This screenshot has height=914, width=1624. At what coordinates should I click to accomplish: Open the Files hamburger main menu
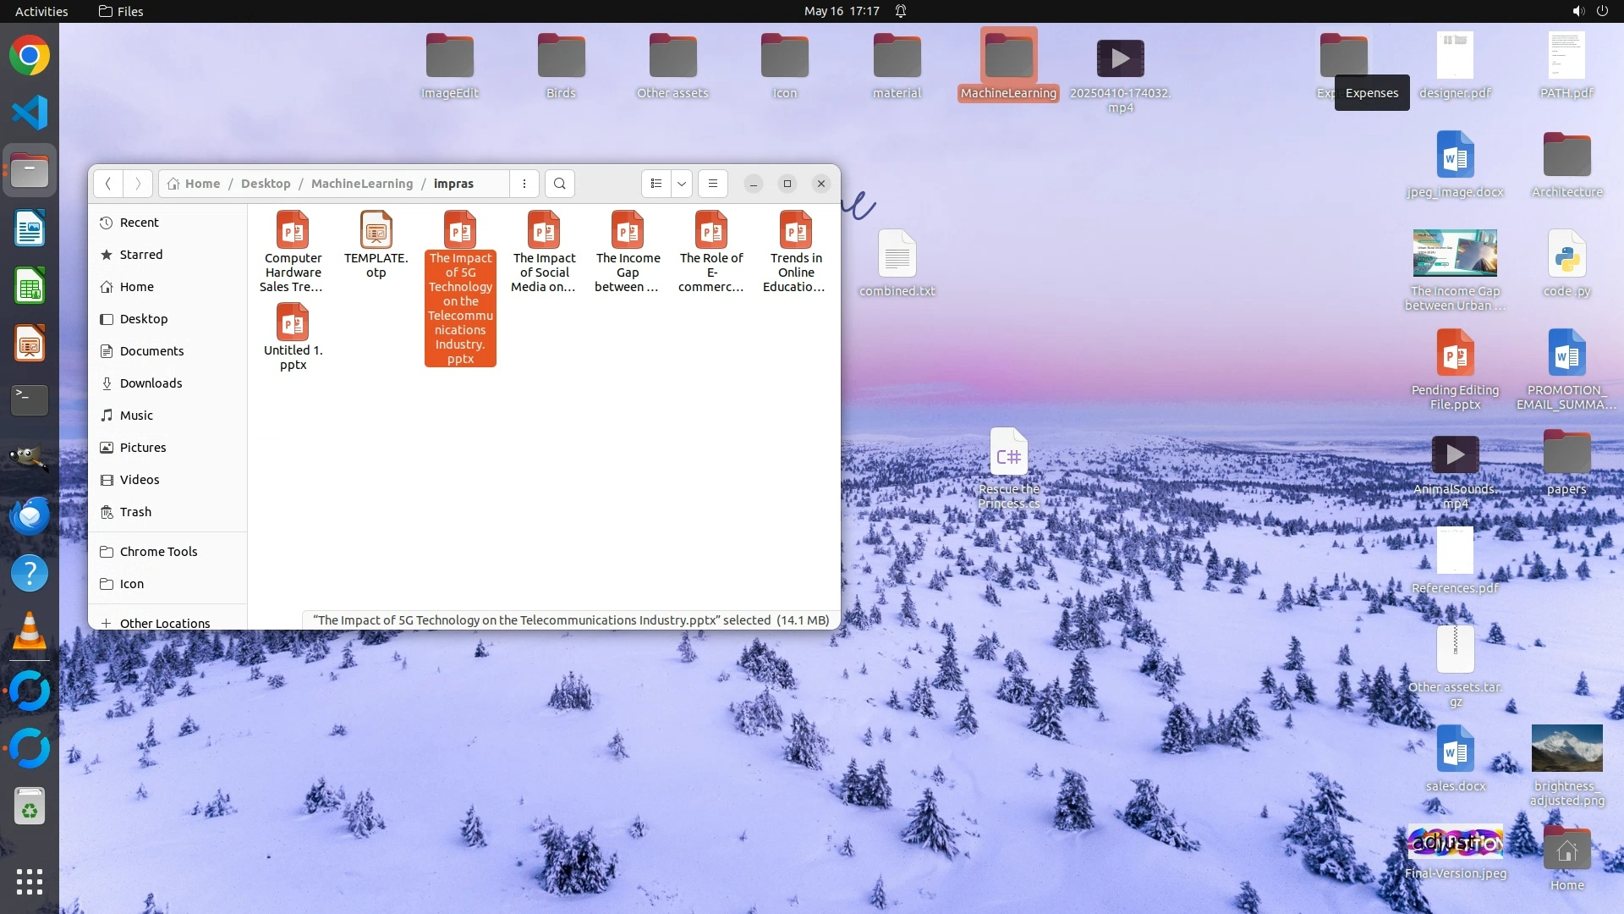coord(713,184)
